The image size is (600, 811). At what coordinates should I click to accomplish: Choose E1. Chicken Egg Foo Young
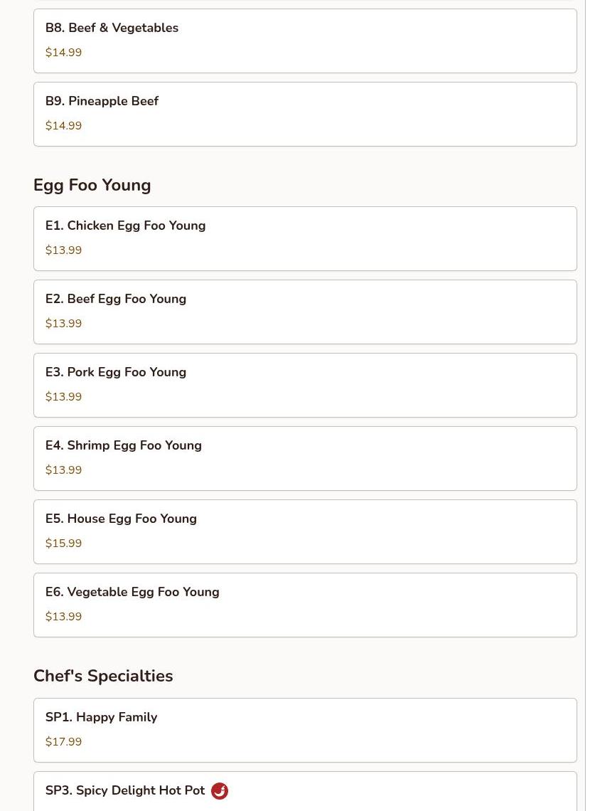pos(304,238)
